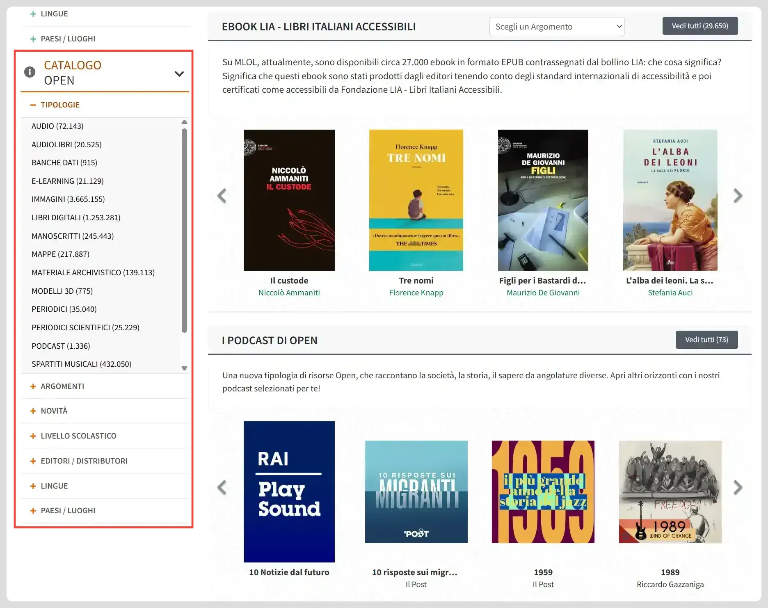Viewport: 768px width, 608px height.
Task: Collapse the CATALOGO OPEN section chevron
Action: 179,74
